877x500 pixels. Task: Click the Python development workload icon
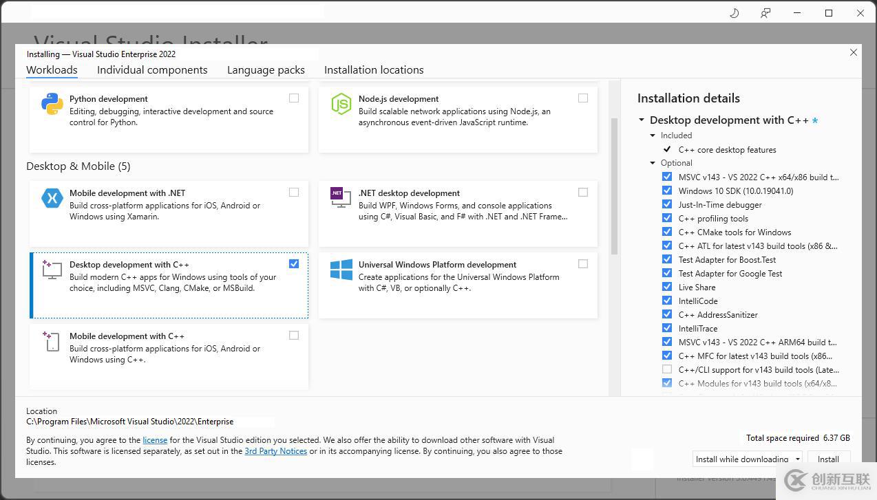[x=52, y=104]
